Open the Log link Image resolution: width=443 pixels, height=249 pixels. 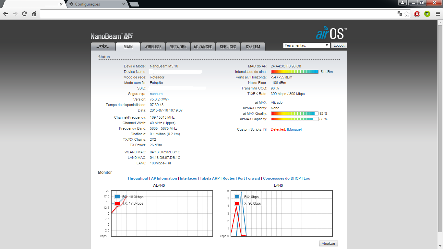pos(307,178)
